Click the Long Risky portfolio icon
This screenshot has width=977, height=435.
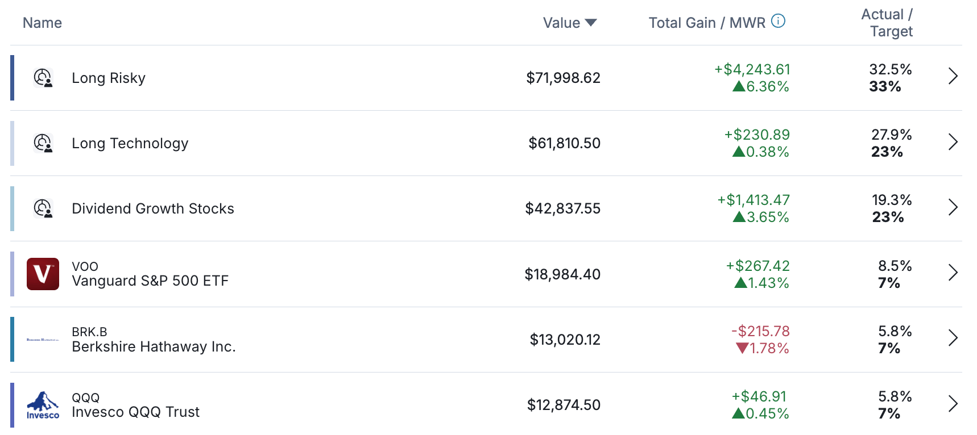click(x=43, y=78)
